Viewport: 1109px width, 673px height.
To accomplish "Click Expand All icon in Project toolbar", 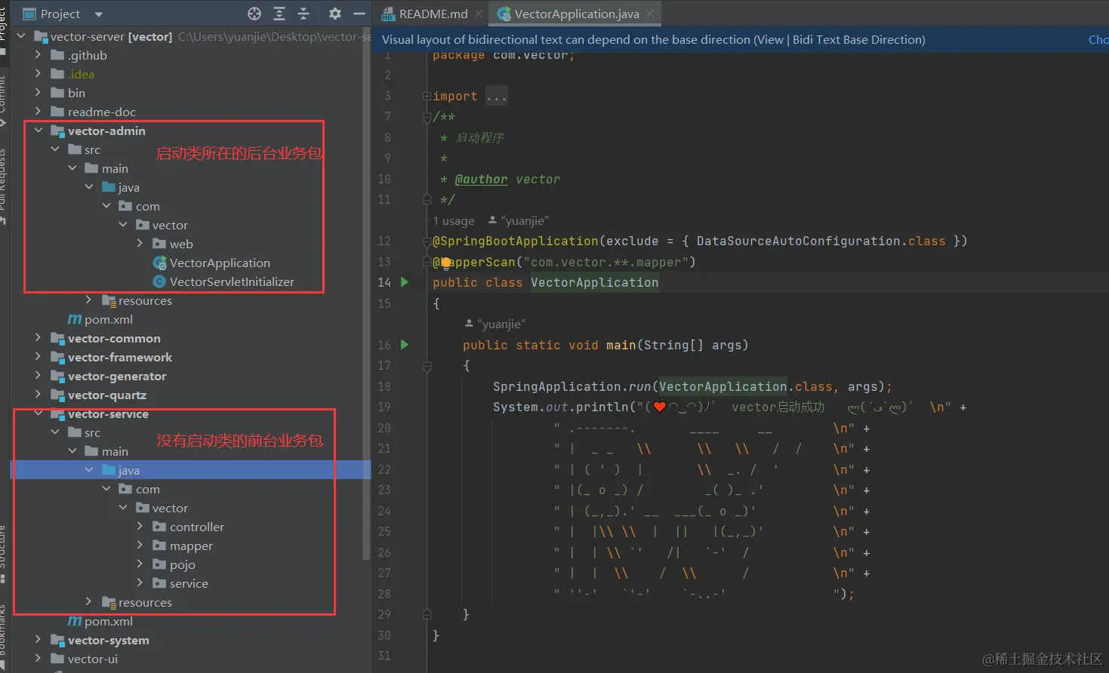I will (279, 14).
